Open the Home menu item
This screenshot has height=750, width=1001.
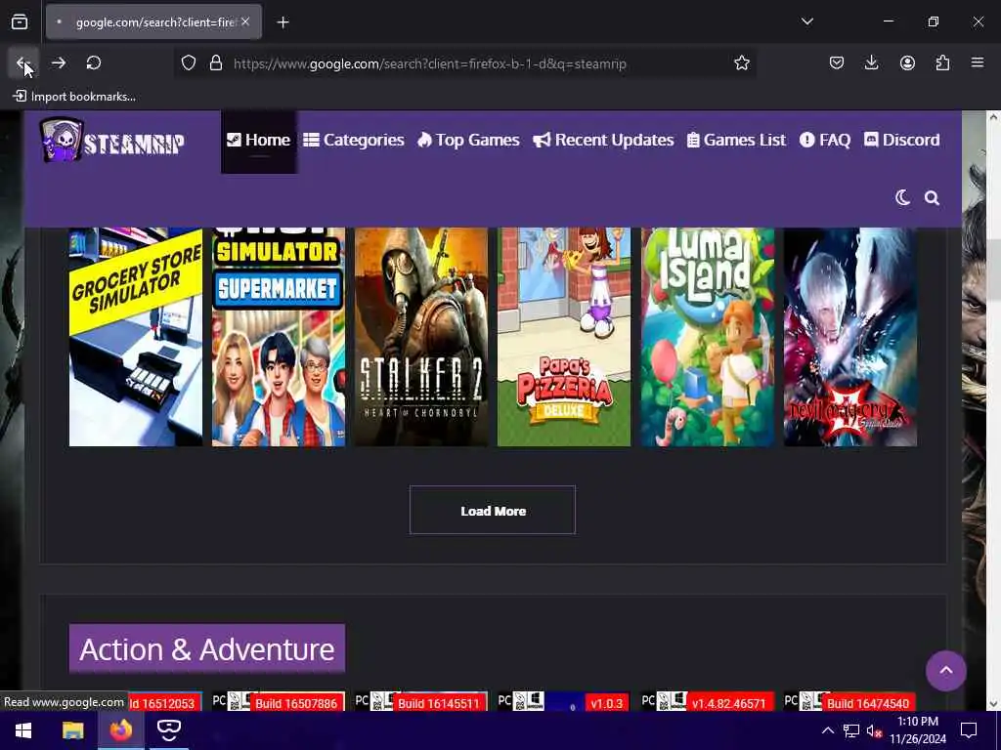258,141
